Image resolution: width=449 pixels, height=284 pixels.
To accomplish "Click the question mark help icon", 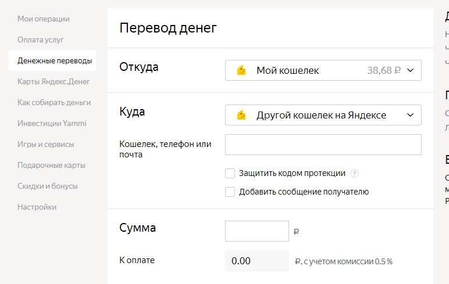I will 355,173.
